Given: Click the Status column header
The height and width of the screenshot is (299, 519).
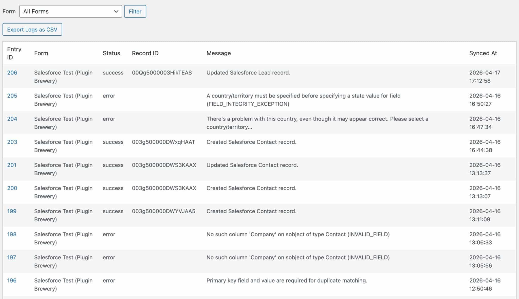Looking at the screenshot, I should [111, 53].
